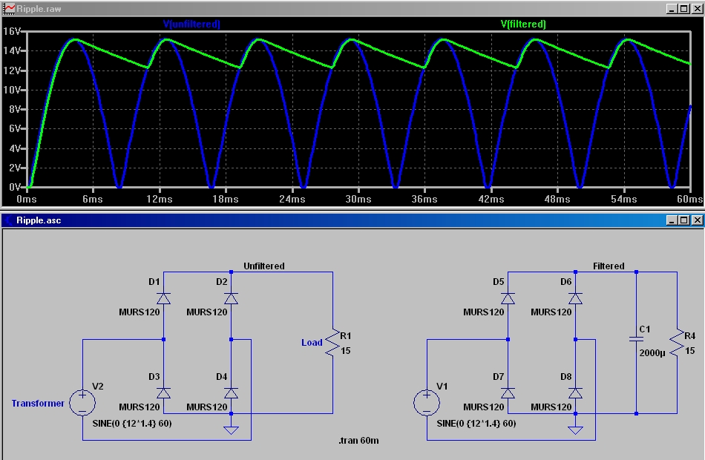
Task: Click the MURS120 label under D5
Action: point(484,312)
